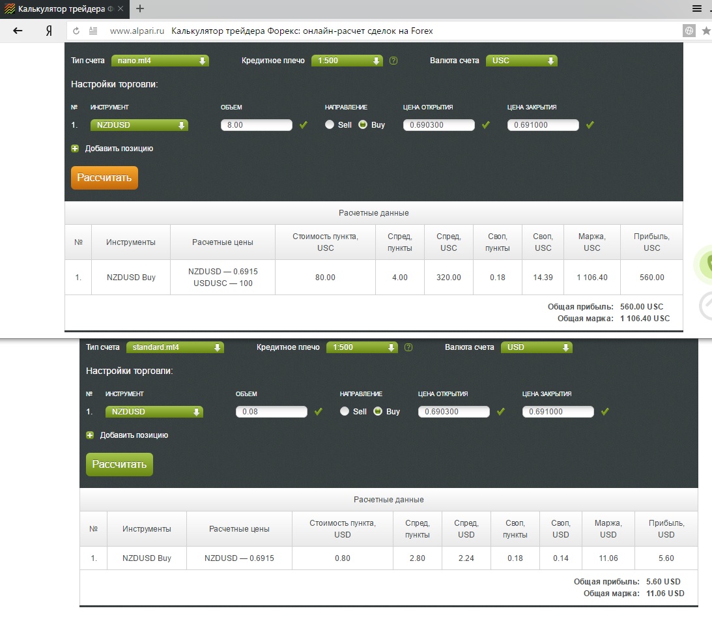The height and width of the screenshot is (617, 712).
Task: Focus volume field with 0.08
Action: (272, 412)
